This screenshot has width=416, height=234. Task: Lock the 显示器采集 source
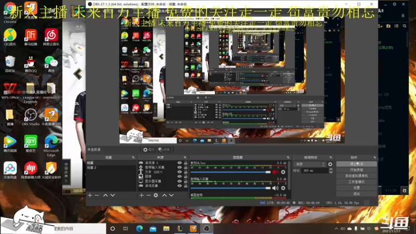click(186, 181)
